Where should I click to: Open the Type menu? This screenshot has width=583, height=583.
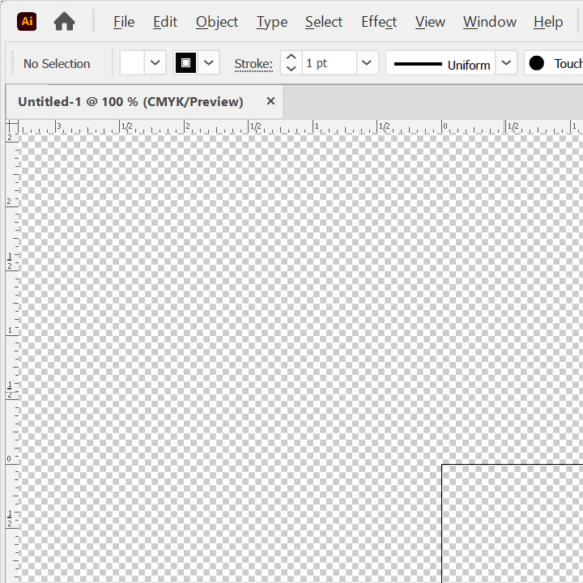[272, 22]
